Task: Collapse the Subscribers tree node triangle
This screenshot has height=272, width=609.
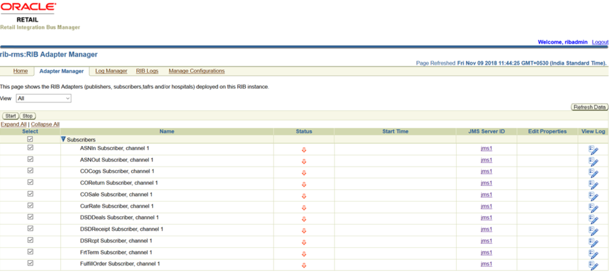Action: (x=63, y=140)
